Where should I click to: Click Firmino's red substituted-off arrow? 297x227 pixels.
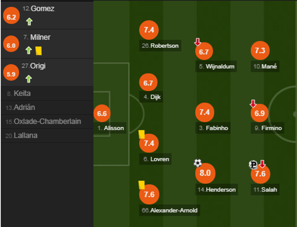(x=253, y=104)
